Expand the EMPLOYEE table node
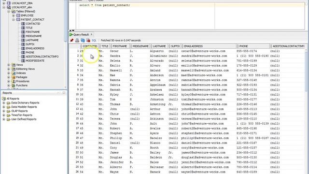This screenshot has height=174, width=309. (14, 15)
